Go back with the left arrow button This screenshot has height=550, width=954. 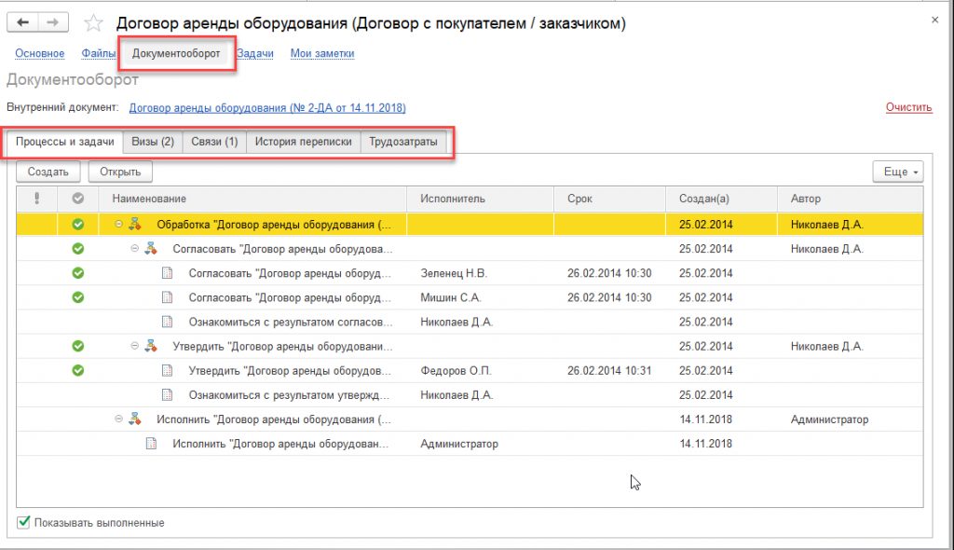[x=22, y=22]
